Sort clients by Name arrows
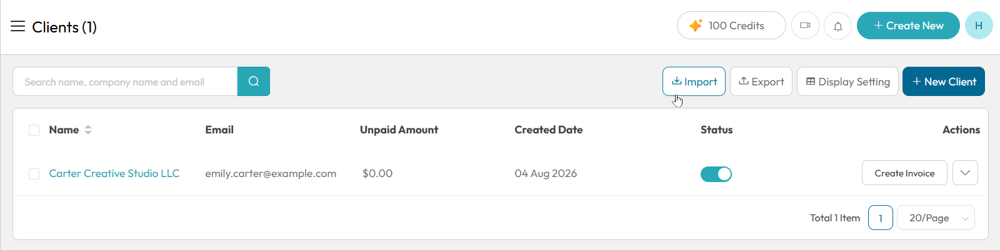 88,130
